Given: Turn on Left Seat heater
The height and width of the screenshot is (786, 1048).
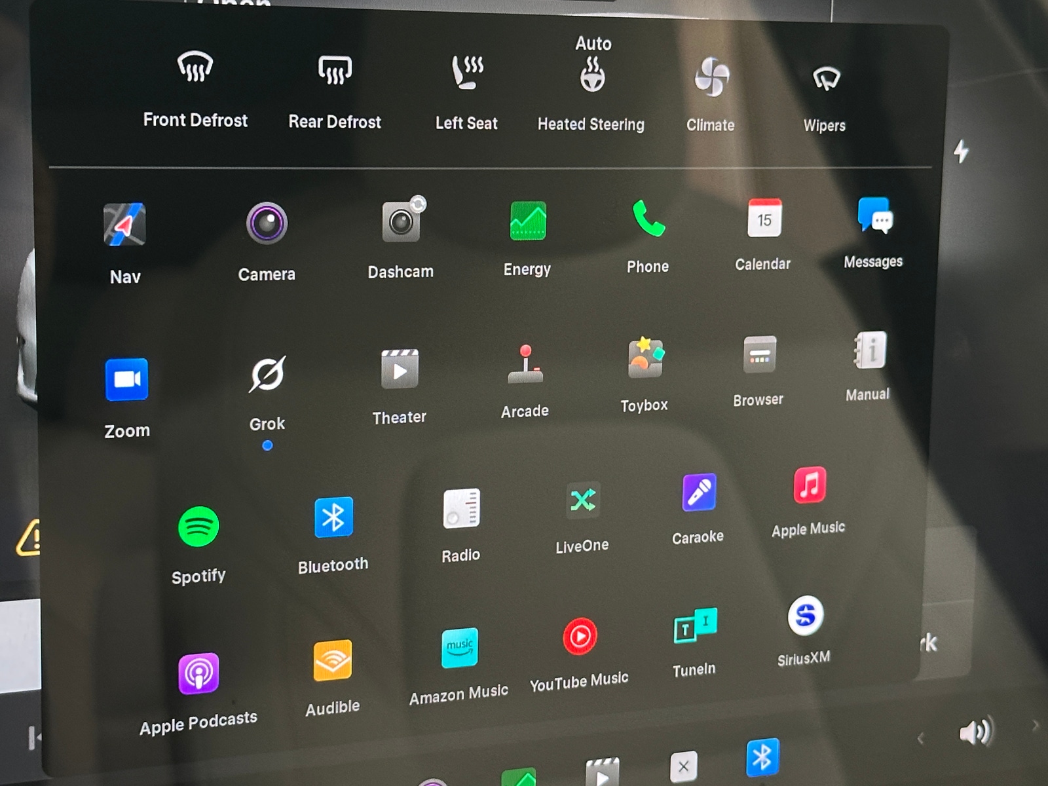Looking at the screenshot, I should coord(467,72).
